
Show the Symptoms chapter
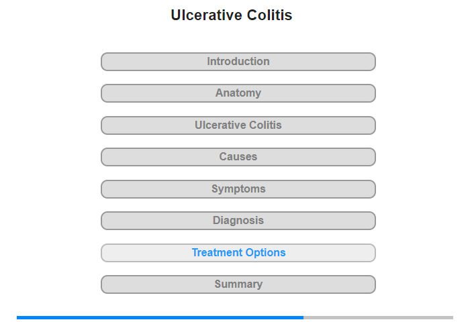(238, 189)
